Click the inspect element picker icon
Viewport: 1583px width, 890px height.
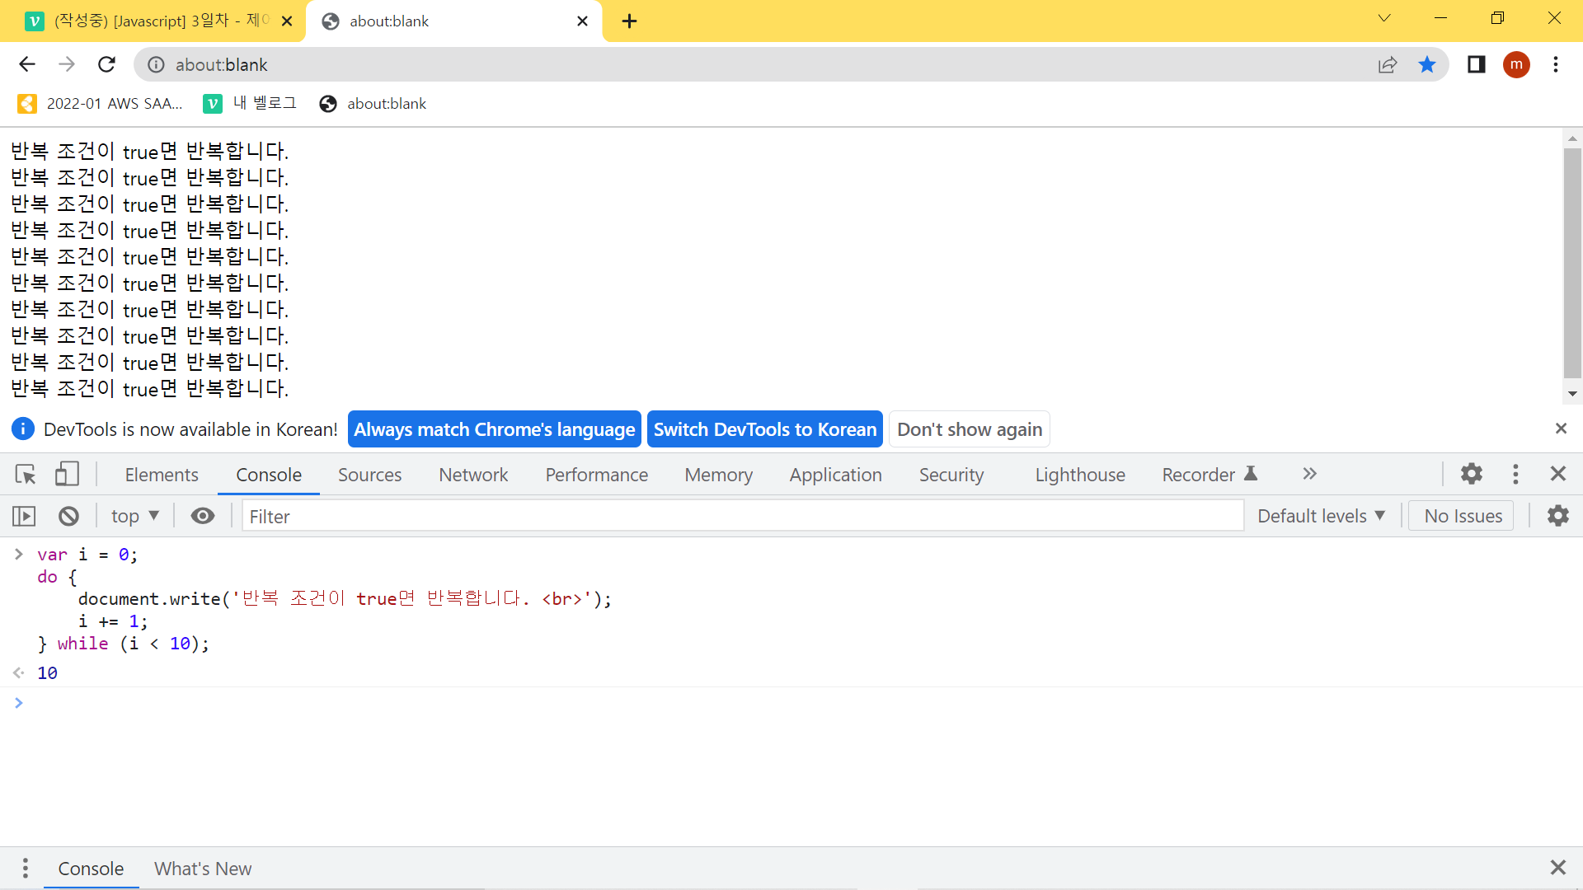pyautogui.click(x=26, y=474)
